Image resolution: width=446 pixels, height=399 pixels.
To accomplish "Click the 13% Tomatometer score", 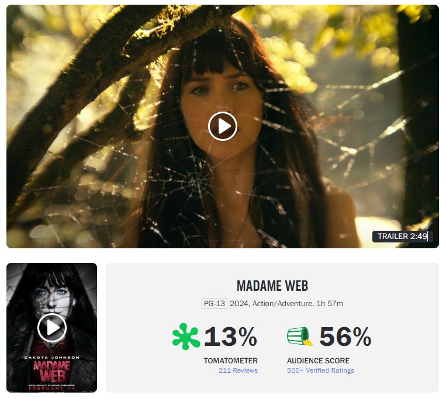I will 230,336.
